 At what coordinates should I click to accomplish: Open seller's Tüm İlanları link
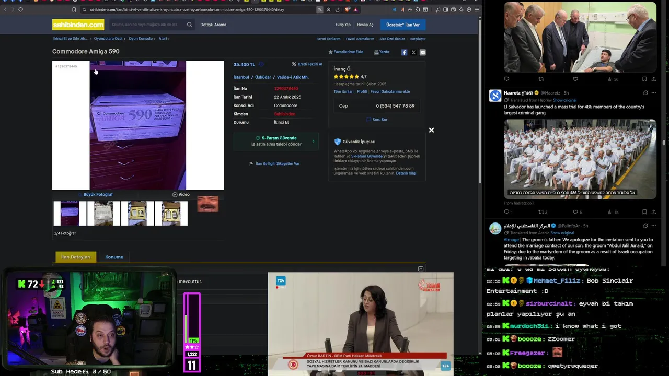tap(343, 92)
